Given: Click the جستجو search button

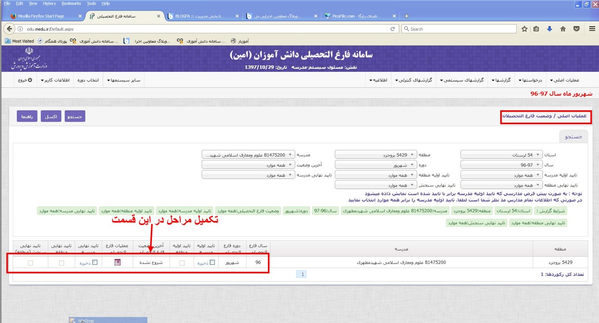Looking at the screenshot, I should pos(75,116).
